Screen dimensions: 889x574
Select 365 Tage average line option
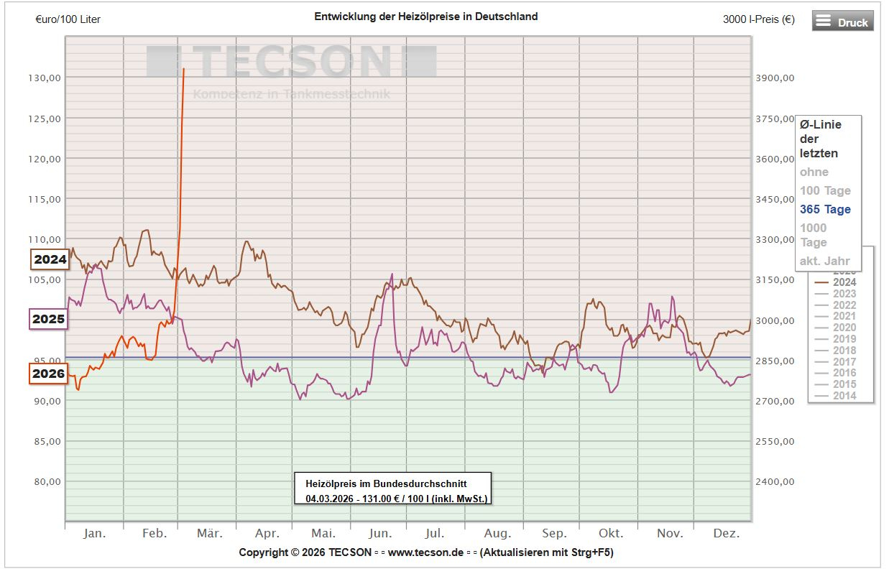[x=824, y=210]
